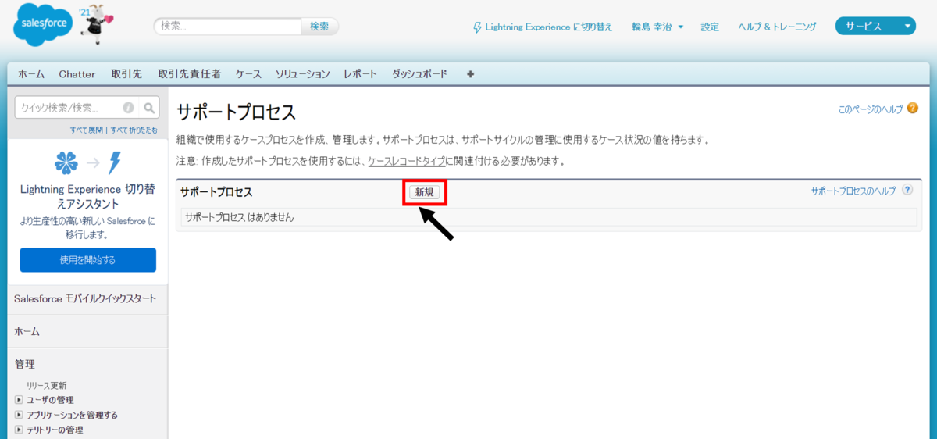This screenshot has width=937, height=439.
Task: Click ホーム in the setup sidebar
Action: tap(27, 331)
